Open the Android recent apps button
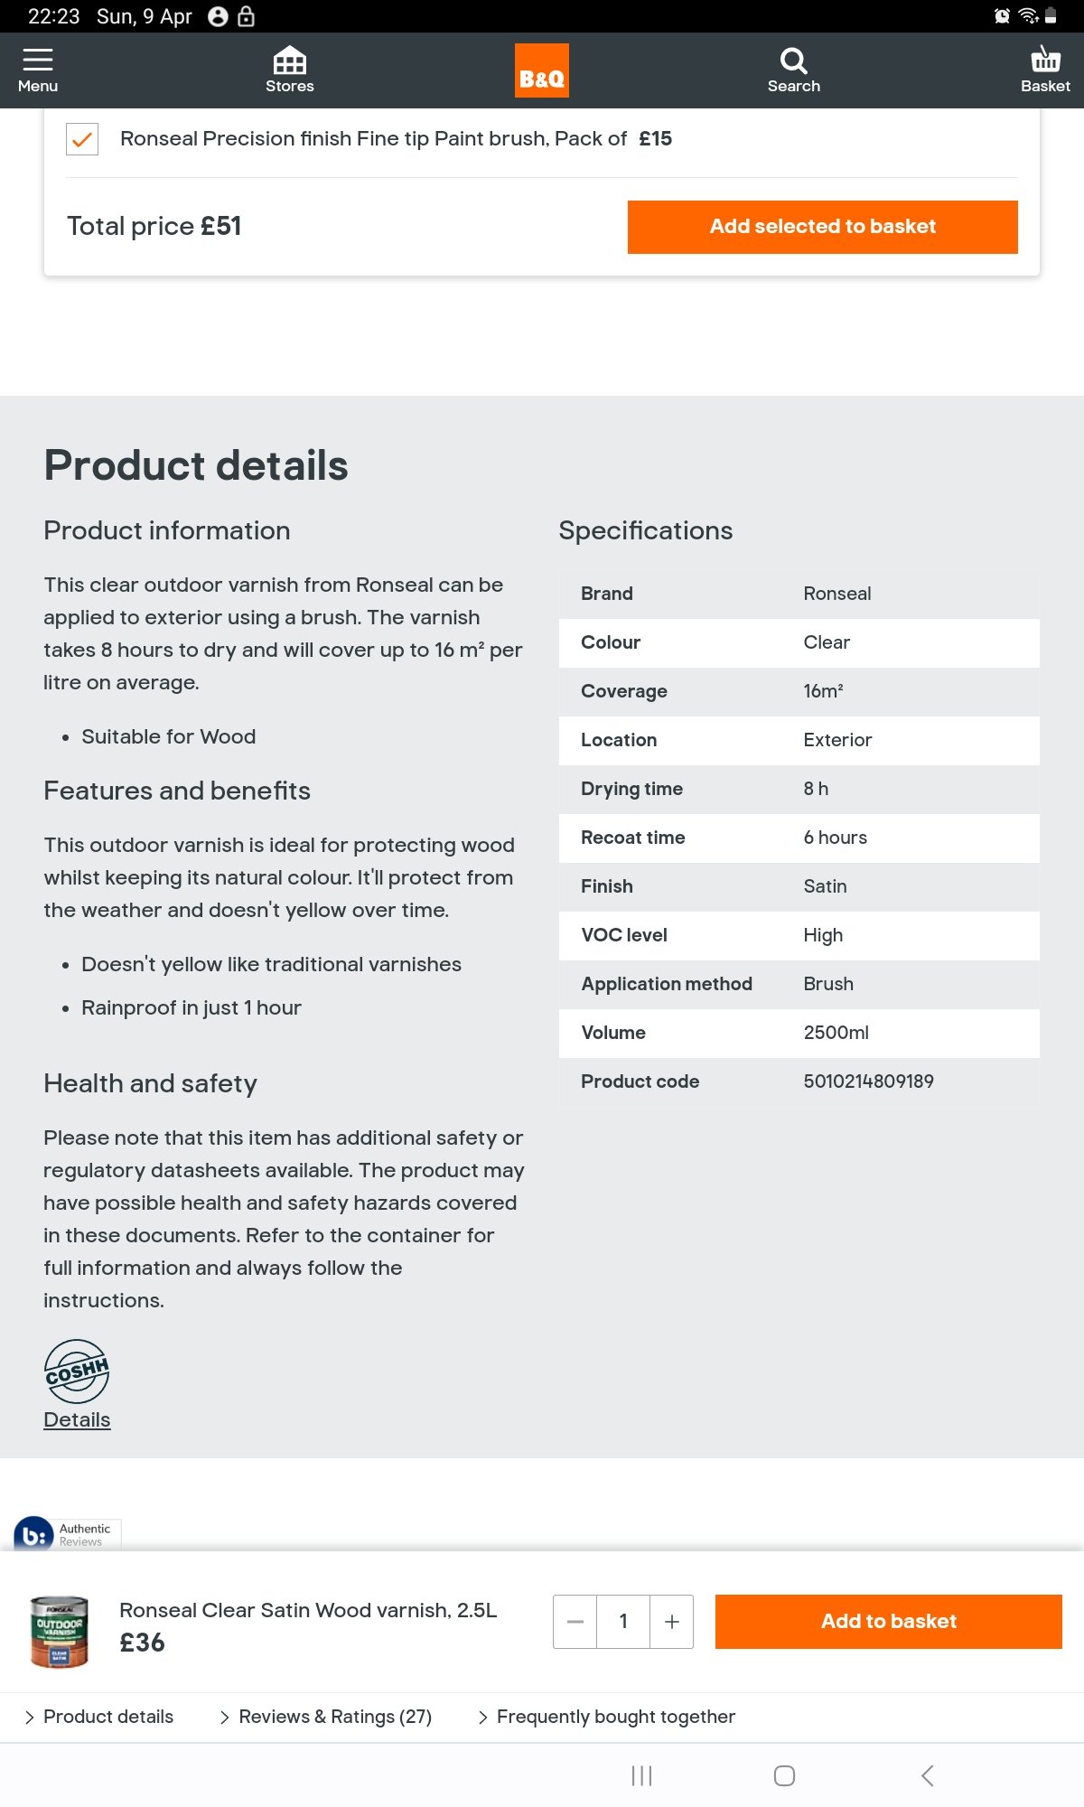 tap(641, 1775)
